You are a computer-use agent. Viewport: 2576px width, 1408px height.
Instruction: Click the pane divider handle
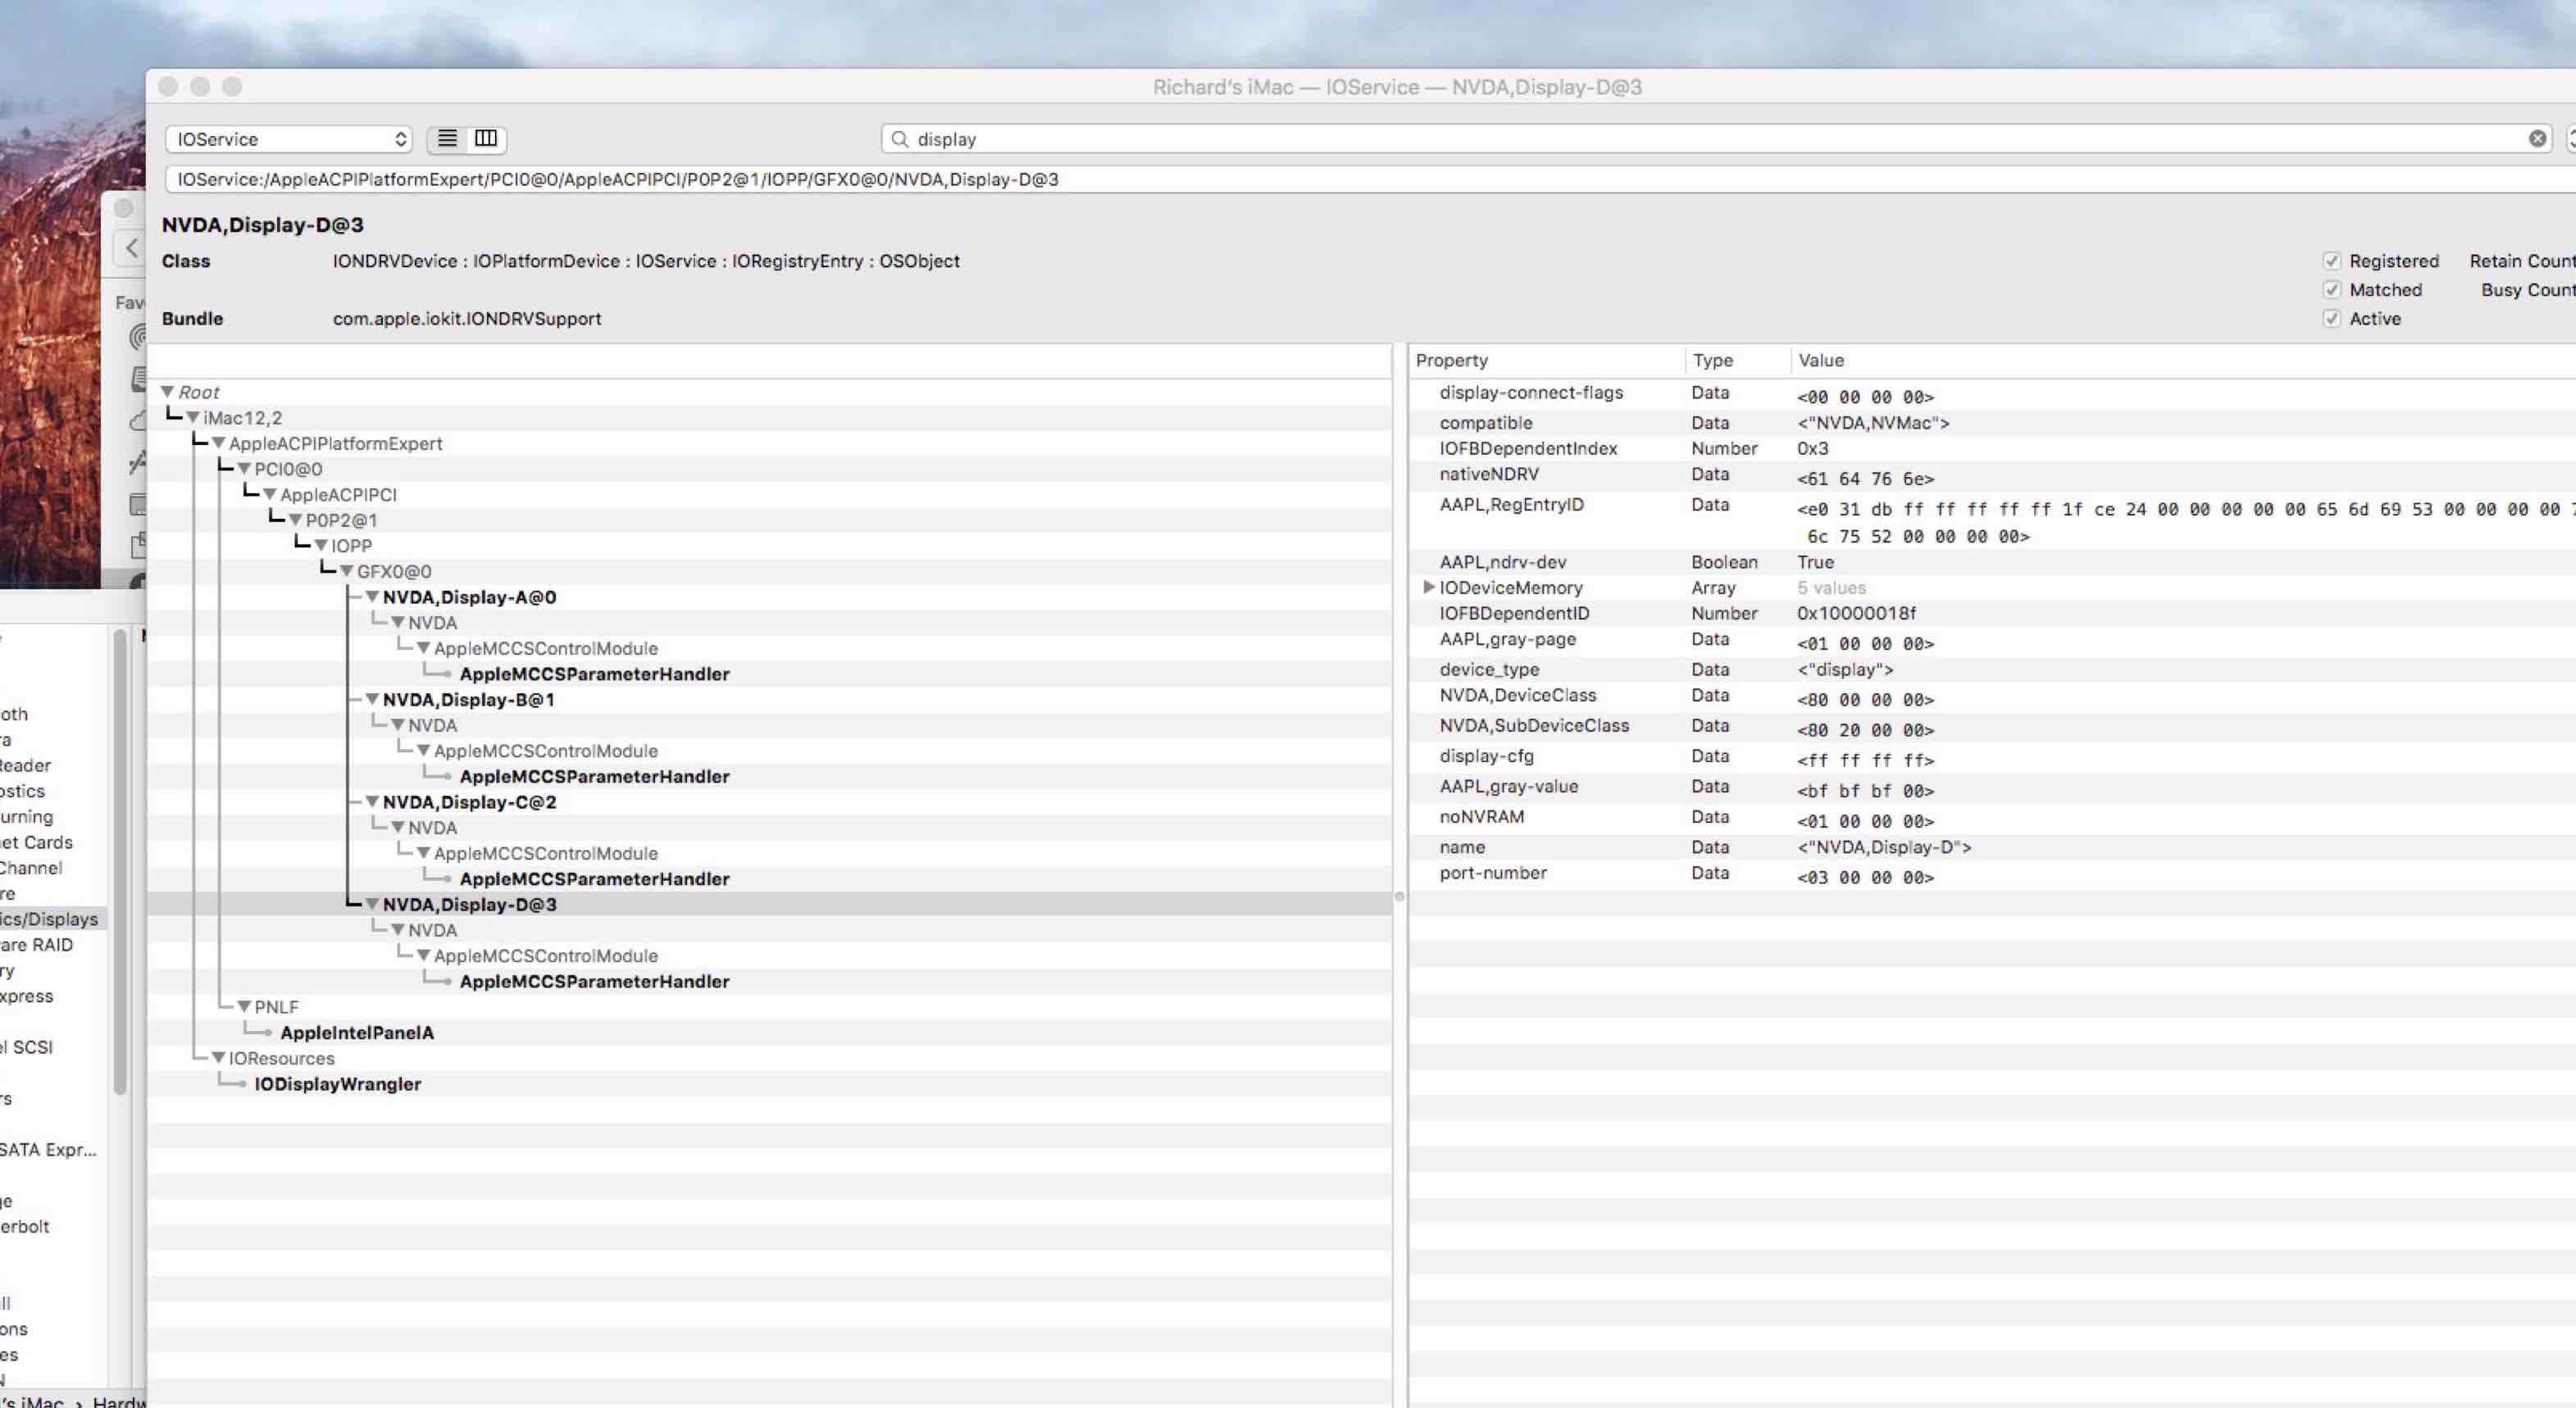[1399, 897]
